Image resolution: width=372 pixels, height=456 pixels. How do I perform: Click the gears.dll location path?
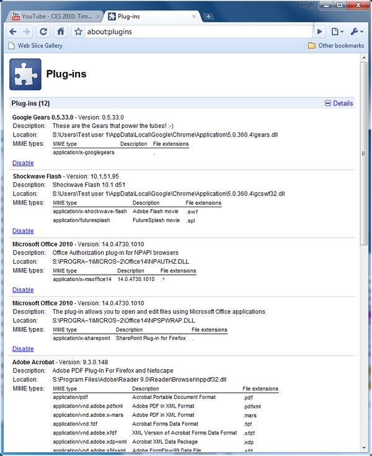(x=165, y=135)
